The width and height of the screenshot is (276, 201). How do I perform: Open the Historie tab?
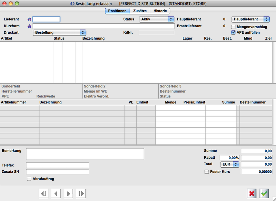click(x=160, y=11)
